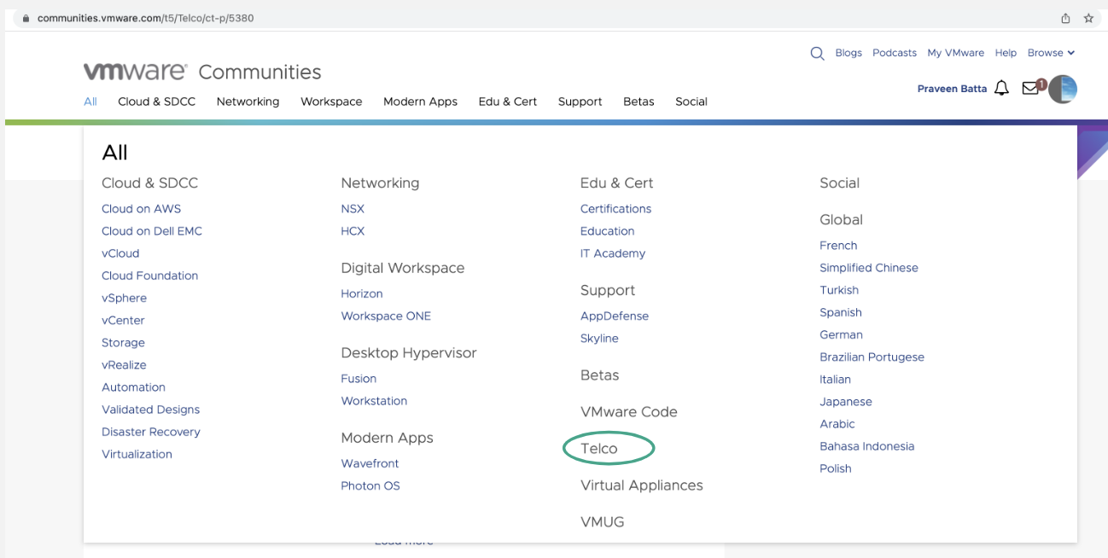The width and height of the screenshot is (1108, 558).
Task: Open the Spanish community link
Action: (x=841, y=312)
